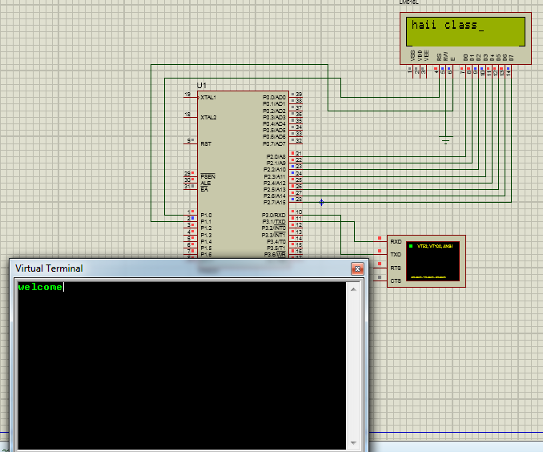Click the ALE pin label
Viewport: 543px width, 452px height.
click(x=205, y=183)
